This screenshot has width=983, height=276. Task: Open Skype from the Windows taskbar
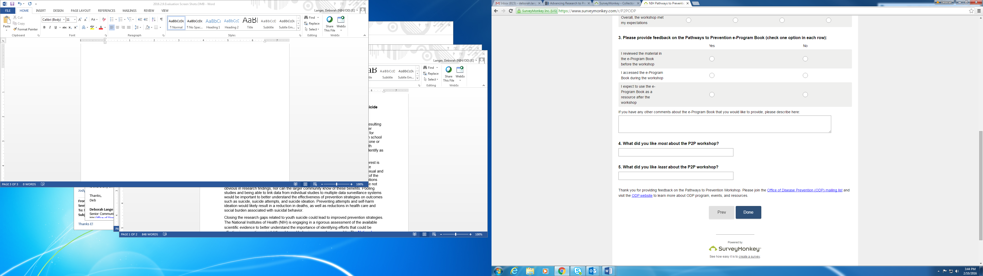point(578,271)
